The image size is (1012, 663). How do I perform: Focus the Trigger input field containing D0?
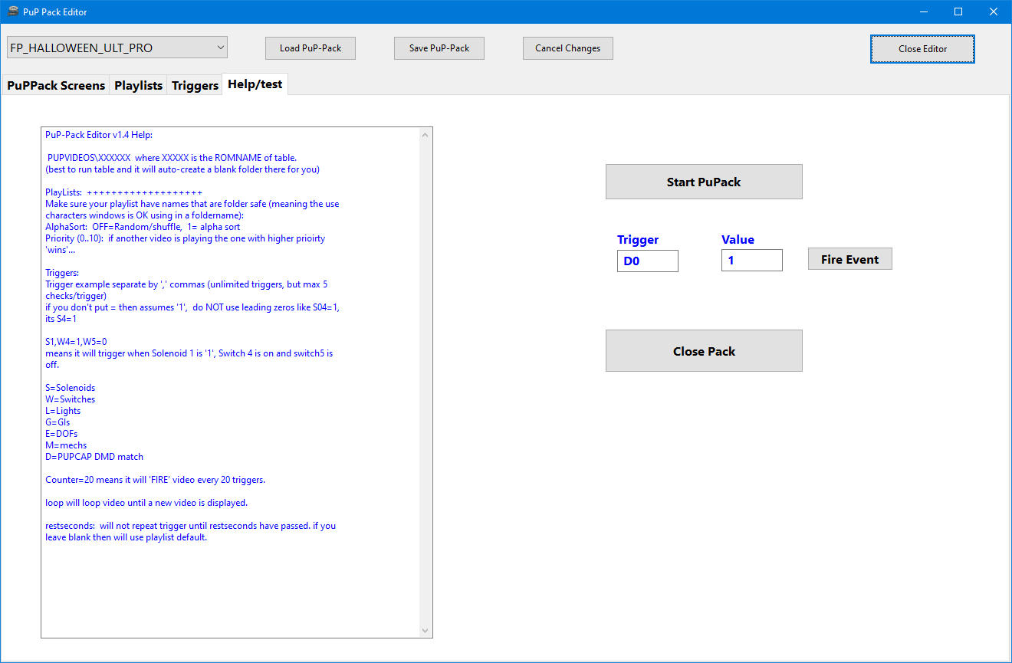pyautogui.click(x=647, y=261)
